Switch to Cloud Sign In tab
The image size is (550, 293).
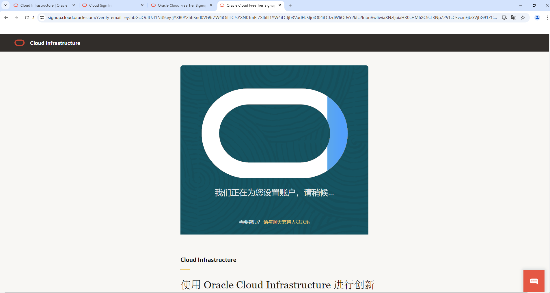pyautogui.click(x=113, y=5)
